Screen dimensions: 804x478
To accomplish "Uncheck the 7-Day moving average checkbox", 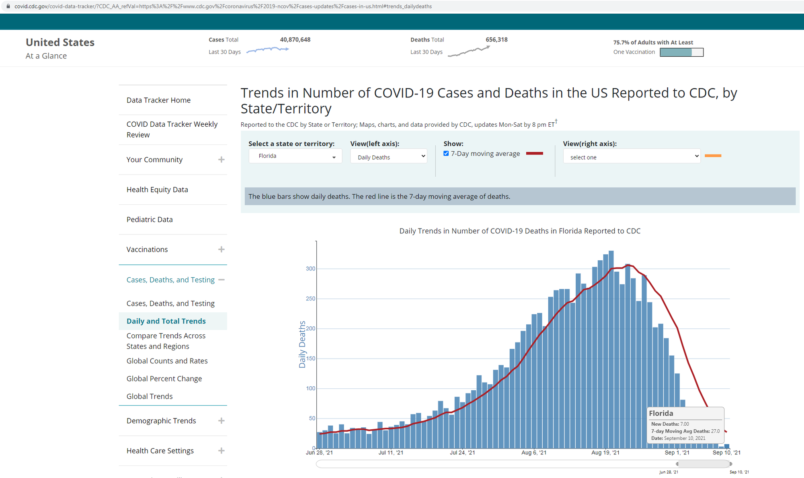I will click(x=446, y=153).
